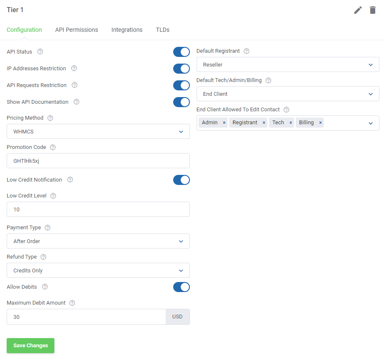Click the Promotion Code input field
The height and width of the screenshot is (359, 384).
click(x=98, y=161)
